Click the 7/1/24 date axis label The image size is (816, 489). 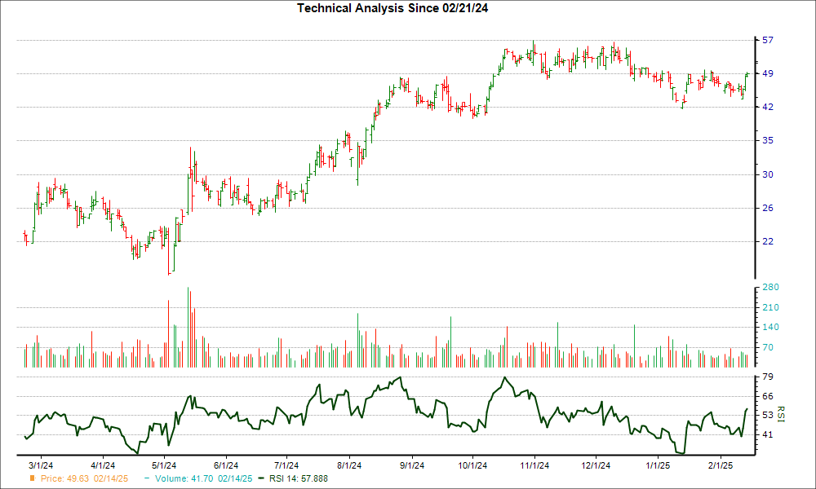pyautogui.click(x=286, y=465)
